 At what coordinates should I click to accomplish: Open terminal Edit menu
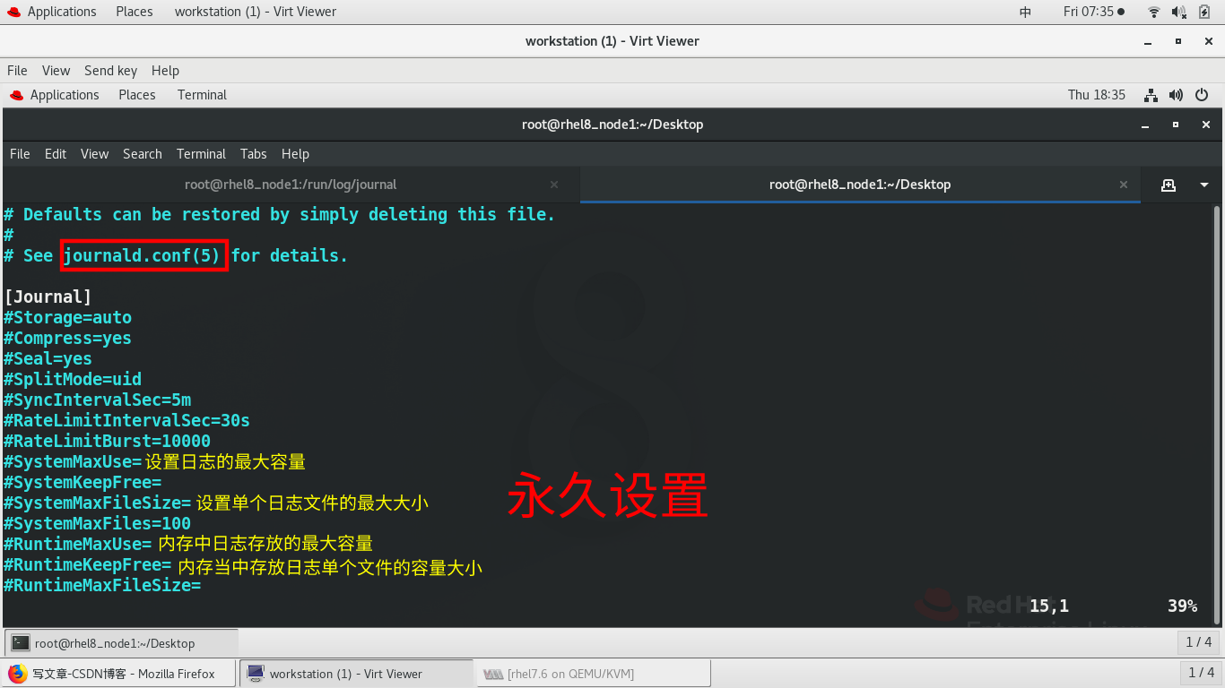56,154
